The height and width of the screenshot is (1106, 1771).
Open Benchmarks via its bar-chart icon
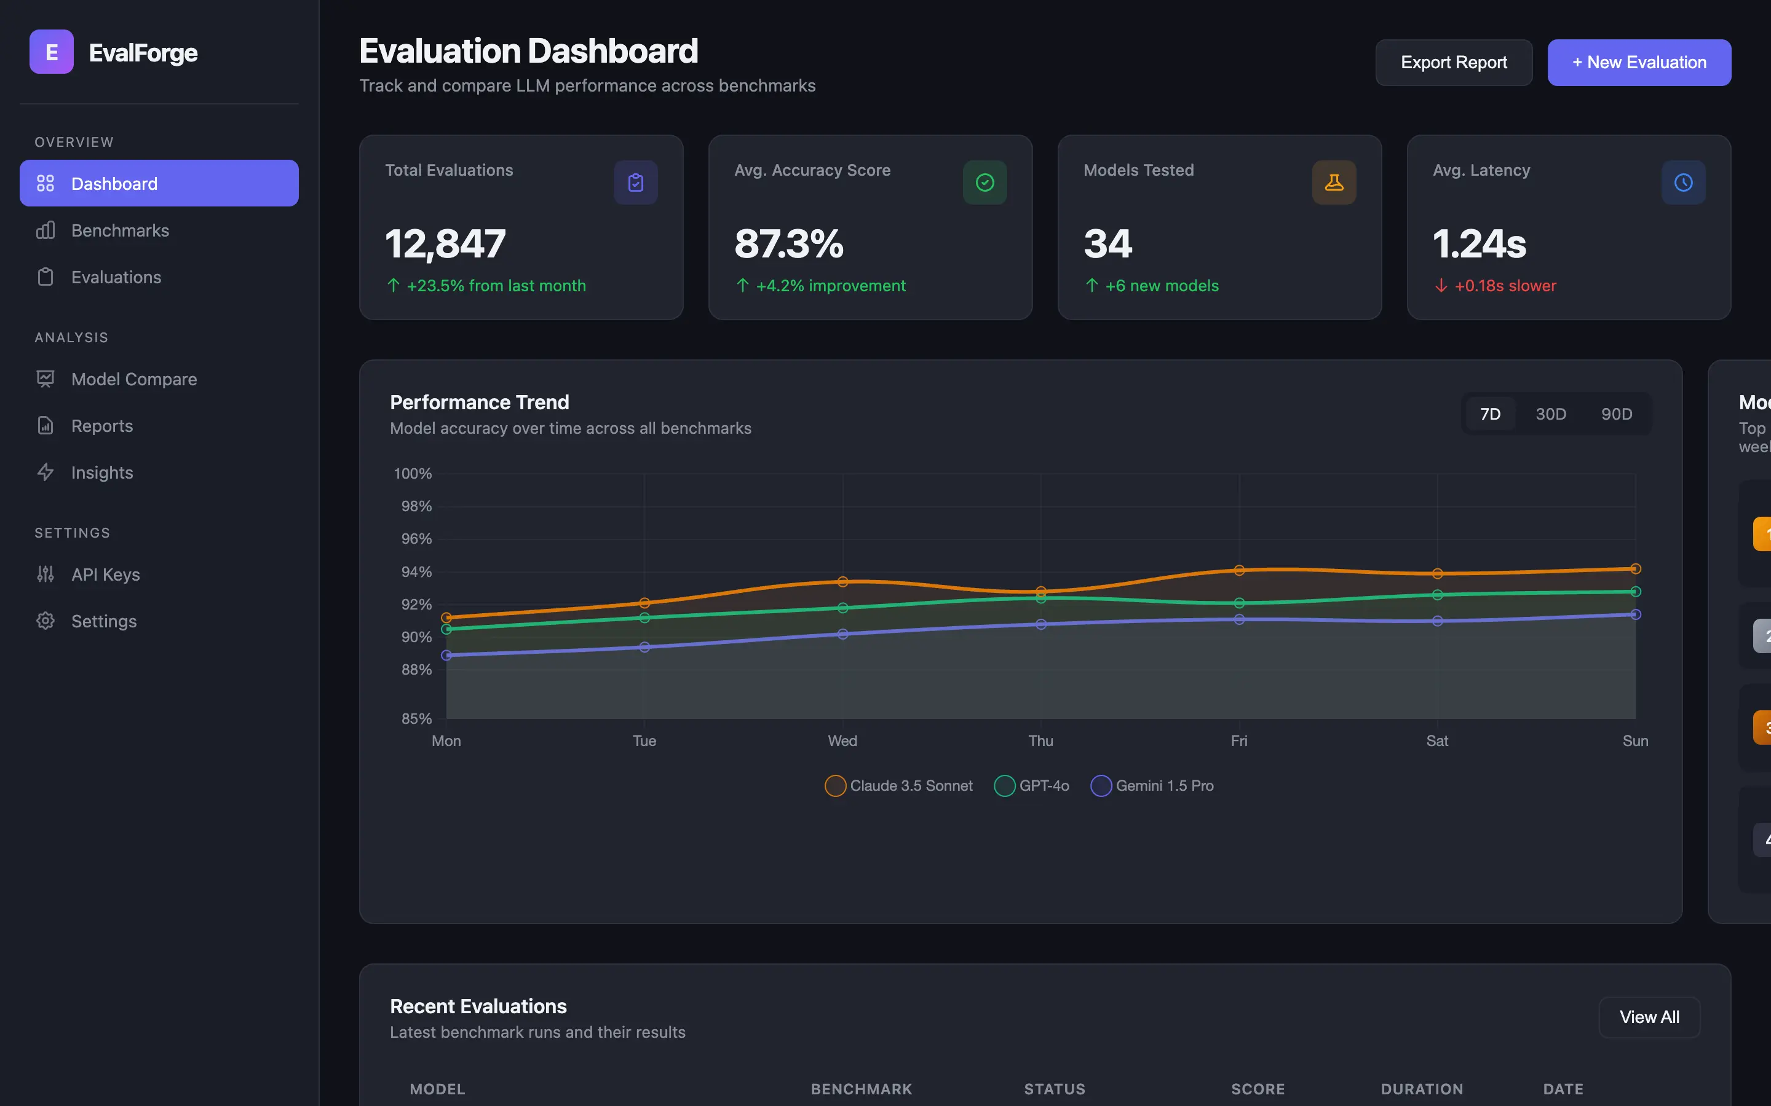point(46,230)
